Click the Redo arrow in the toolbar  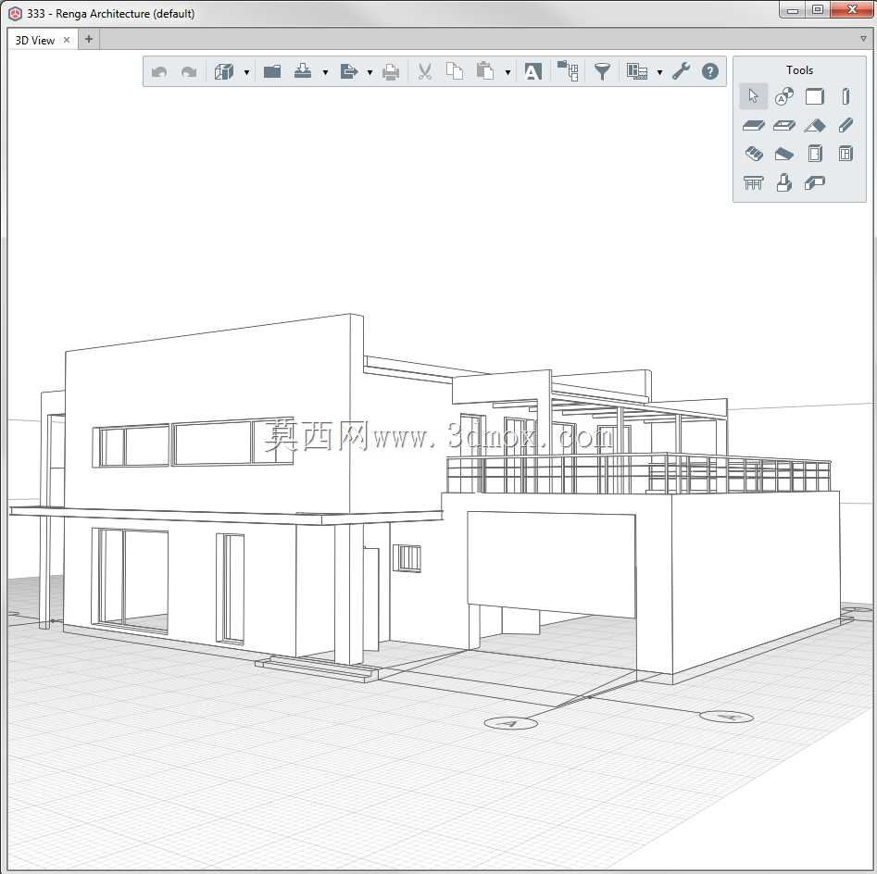(x=189, y=71)
